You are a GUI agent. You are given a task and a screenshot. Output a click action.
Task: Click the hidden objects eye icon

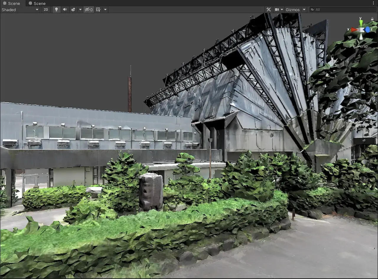click(88, 10)
